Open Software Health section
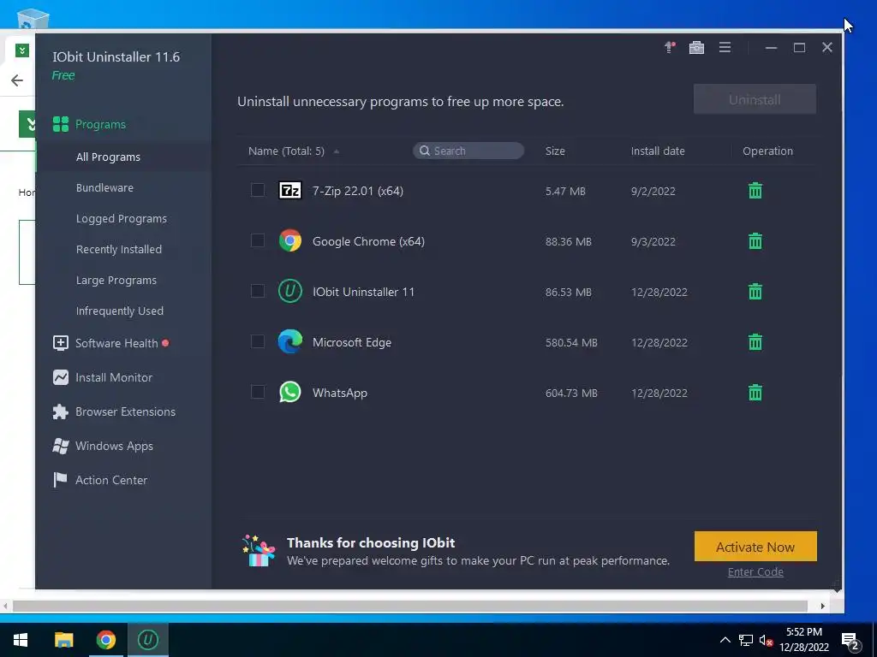 point(110,343)
